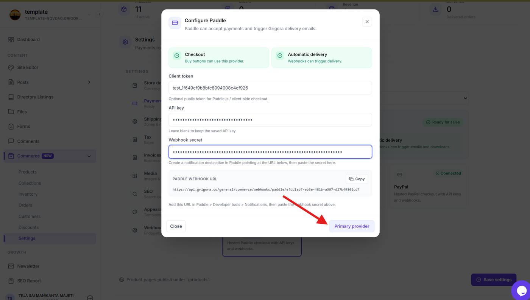The height and width of the screenshot is (300, 530).
Task: Close the Configure Paddle dialog with X
Action: pos(367,22)
